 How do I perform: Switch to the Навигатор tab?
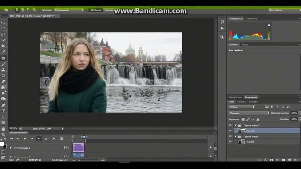click(x=251, y=19)
